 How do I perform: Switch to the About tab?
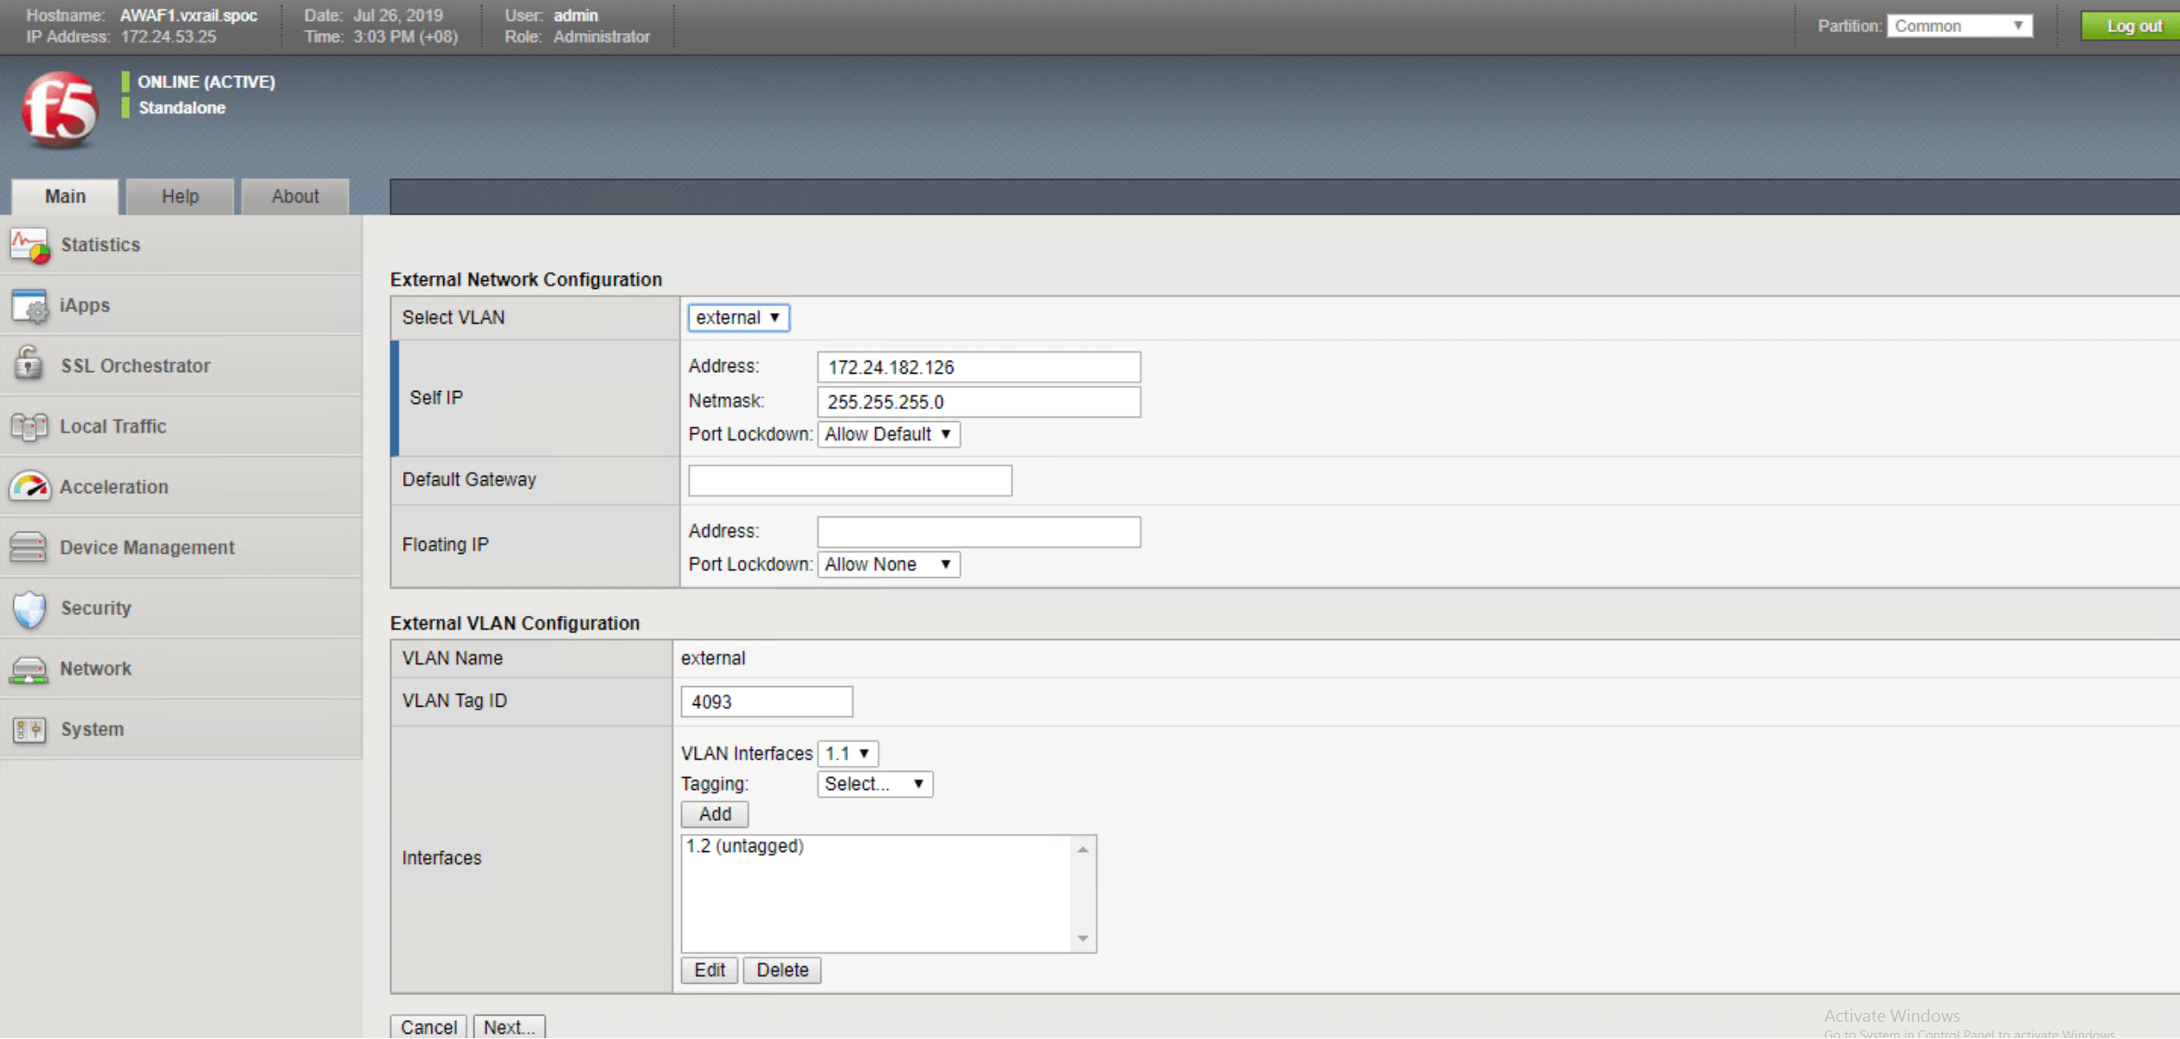295,196
